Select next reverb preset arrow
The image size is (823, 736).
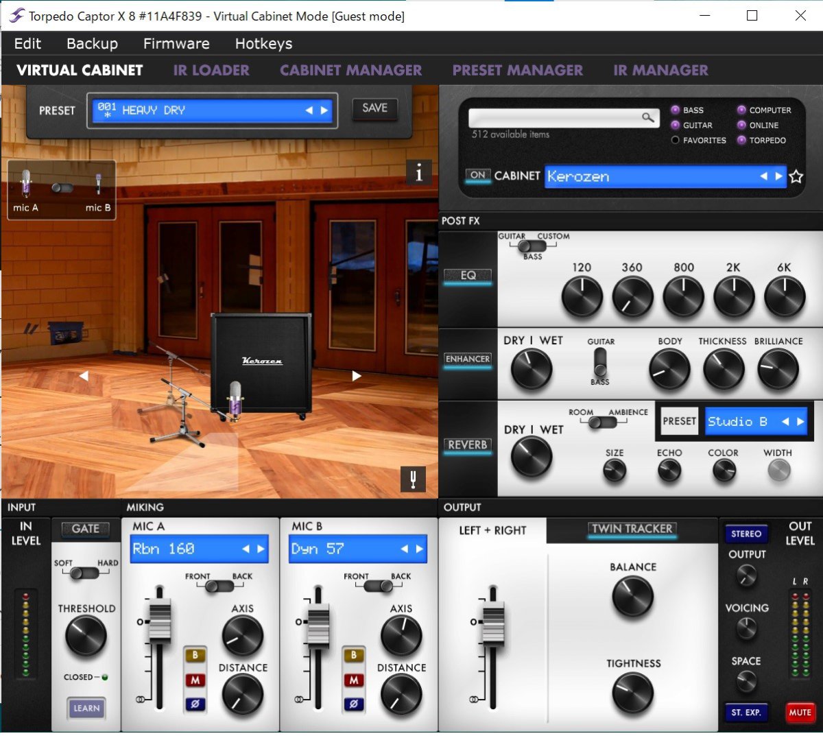click(800, 421)
